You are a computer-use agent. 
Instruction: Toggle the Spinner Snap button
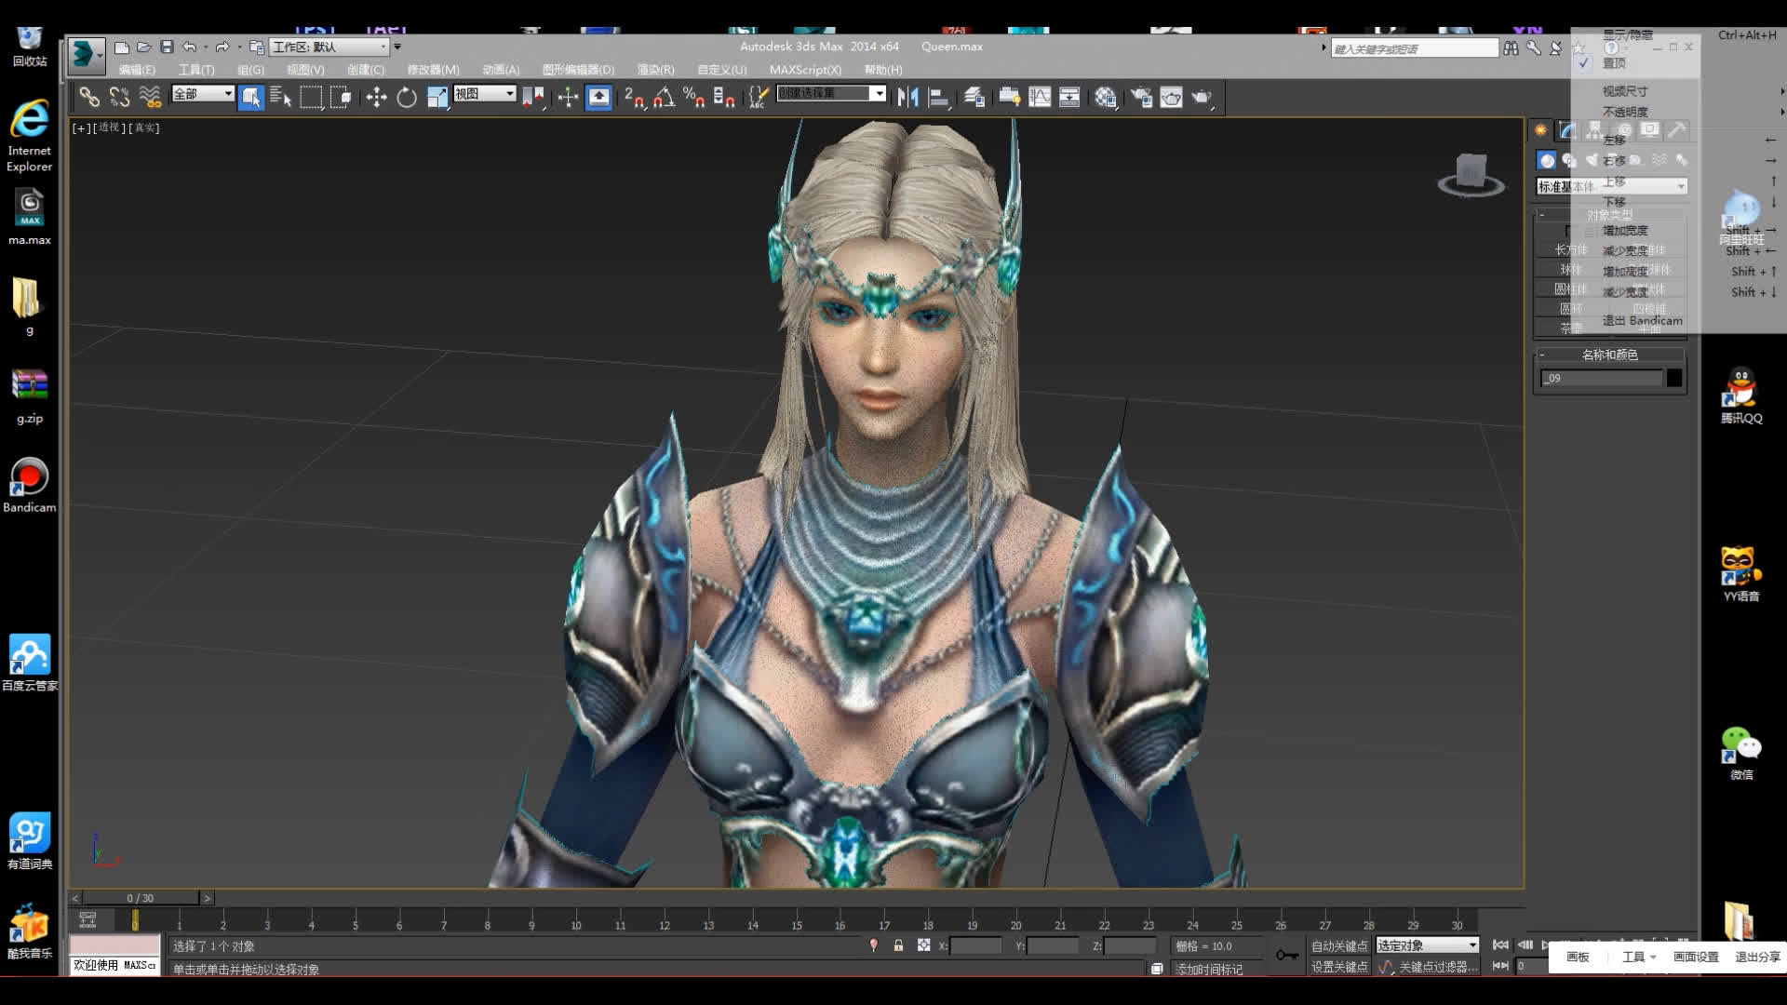724,97
